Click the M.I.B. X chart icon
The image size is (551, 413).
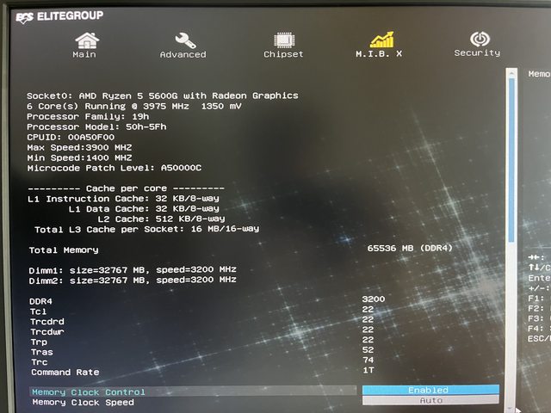coord(381,40)
